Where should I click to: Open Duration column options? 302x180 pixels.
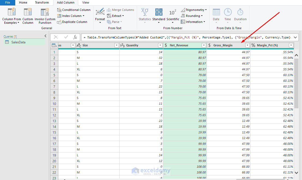click(240, 16)
